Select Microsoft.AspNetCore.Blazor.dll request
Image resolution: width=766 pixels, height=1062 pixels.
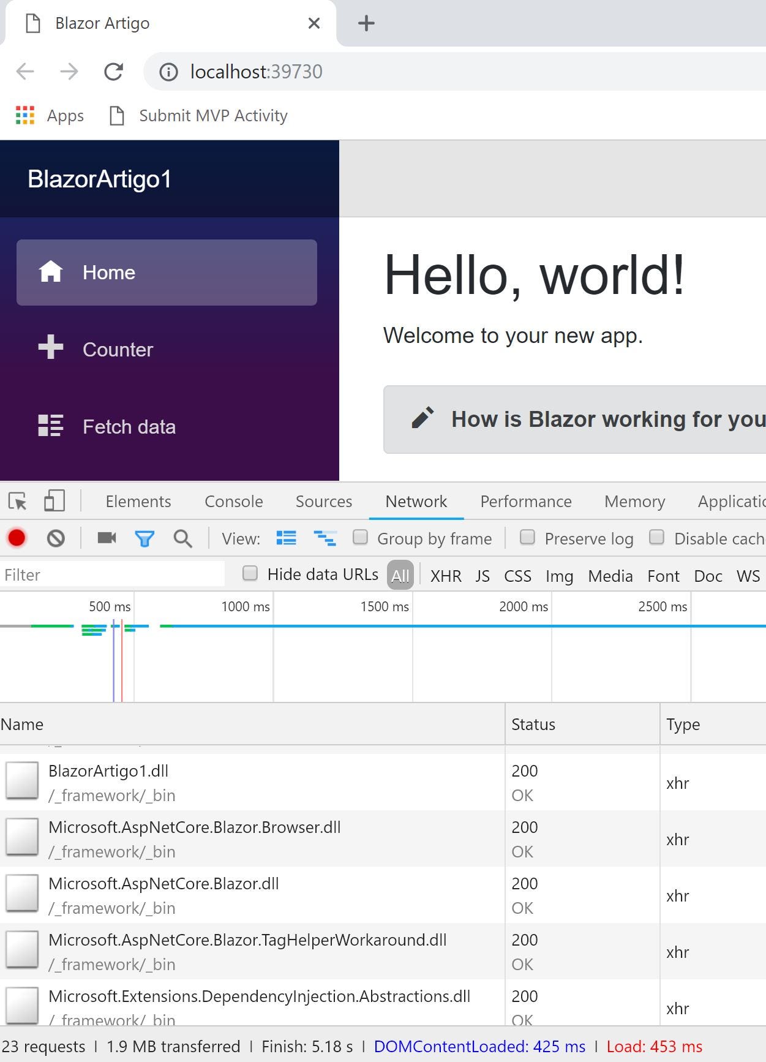pos(383,895)
